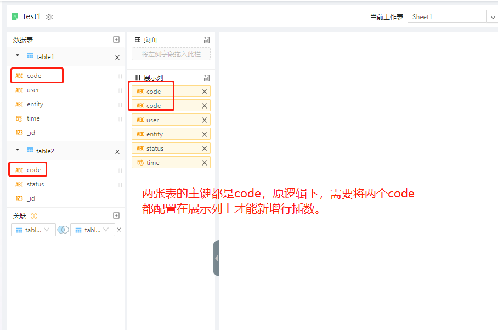This screenshot has width=498, height=330.
Task: Remove first code from 展示列
Action: click(205, 92)
